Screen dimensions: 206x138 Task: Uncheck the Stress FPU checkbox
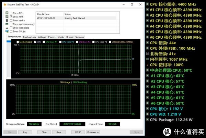(11, 17)
